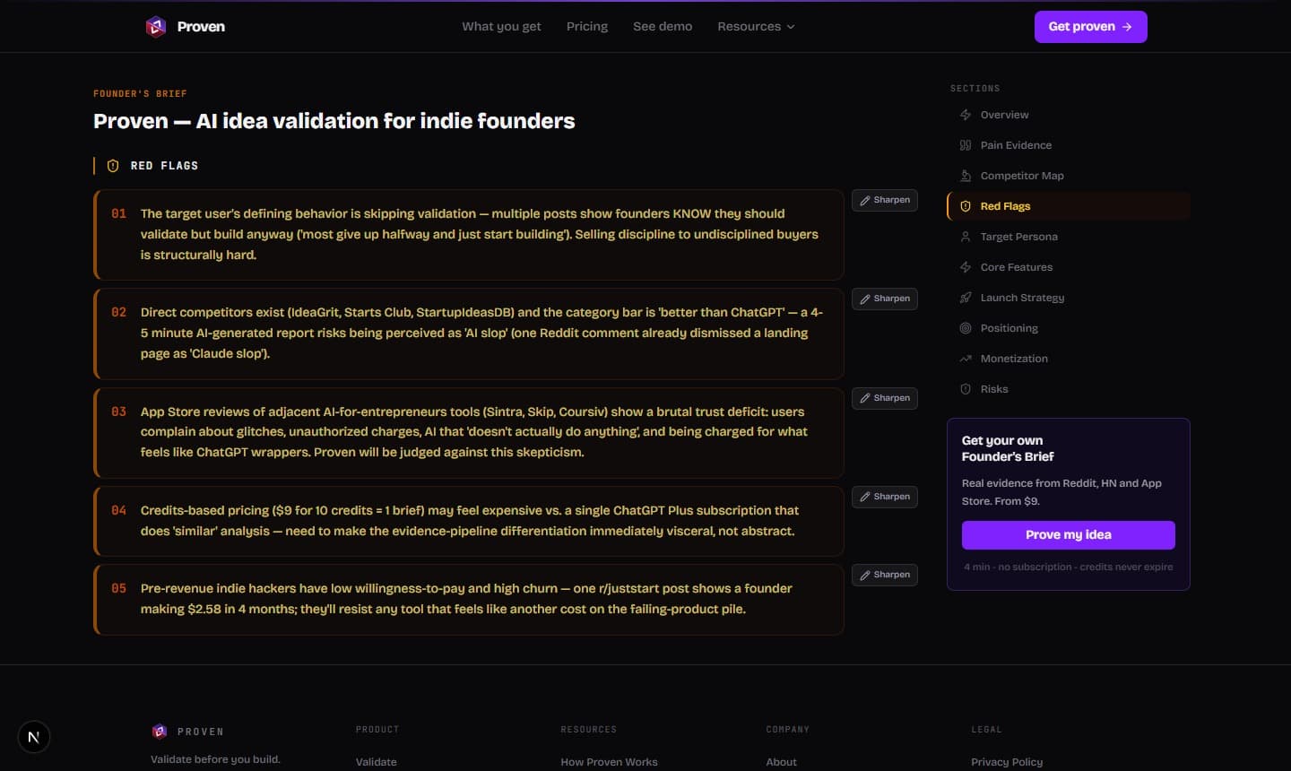Open the Privacy Policy link
Image resolution: width=1291 pixels, height=771 pixels.
pos(1007,762)
